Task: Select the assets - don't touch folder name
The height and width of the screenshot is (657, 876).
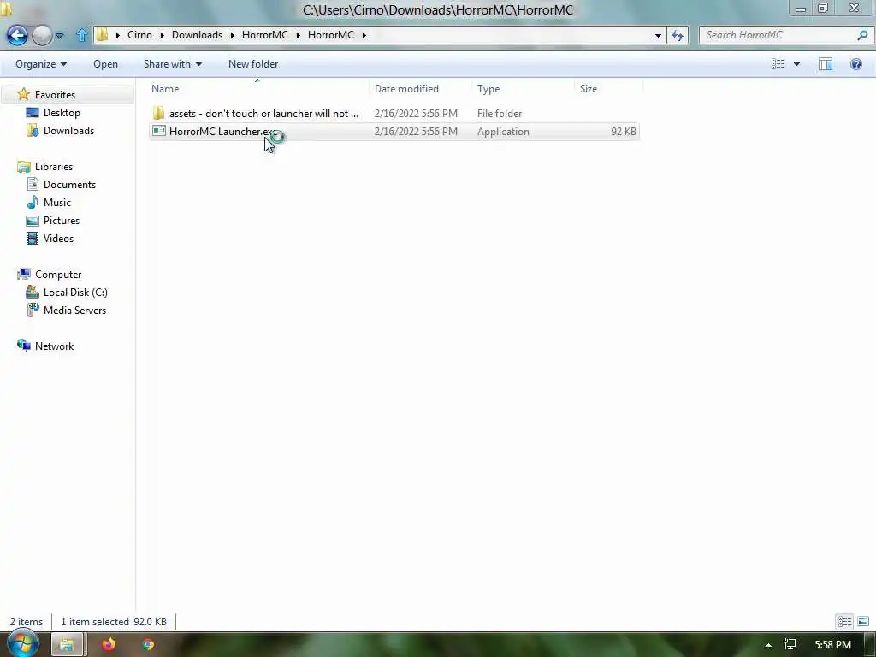Action: point(263,114)
